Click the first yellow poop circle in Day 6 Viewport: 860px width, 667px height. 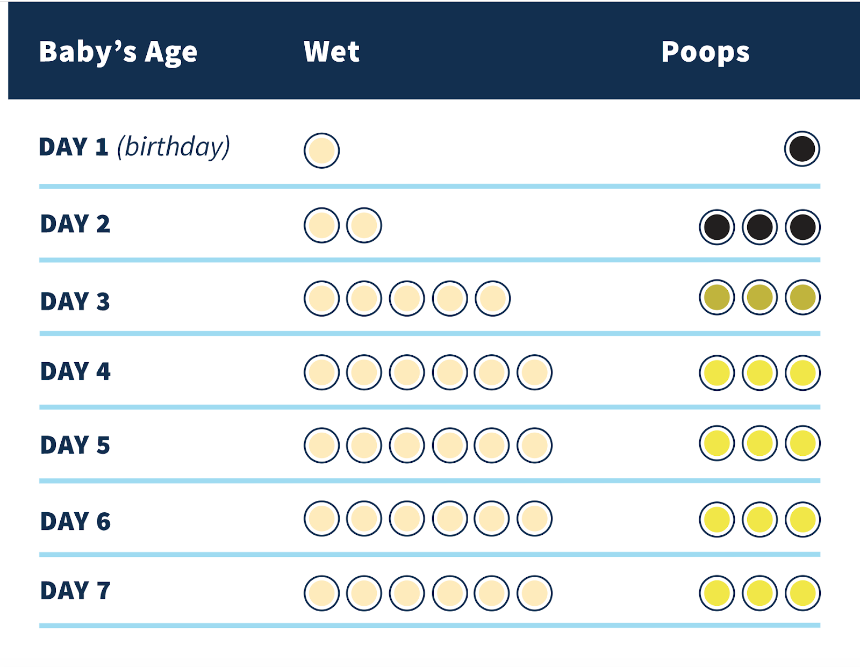click(x=717, y=520)
